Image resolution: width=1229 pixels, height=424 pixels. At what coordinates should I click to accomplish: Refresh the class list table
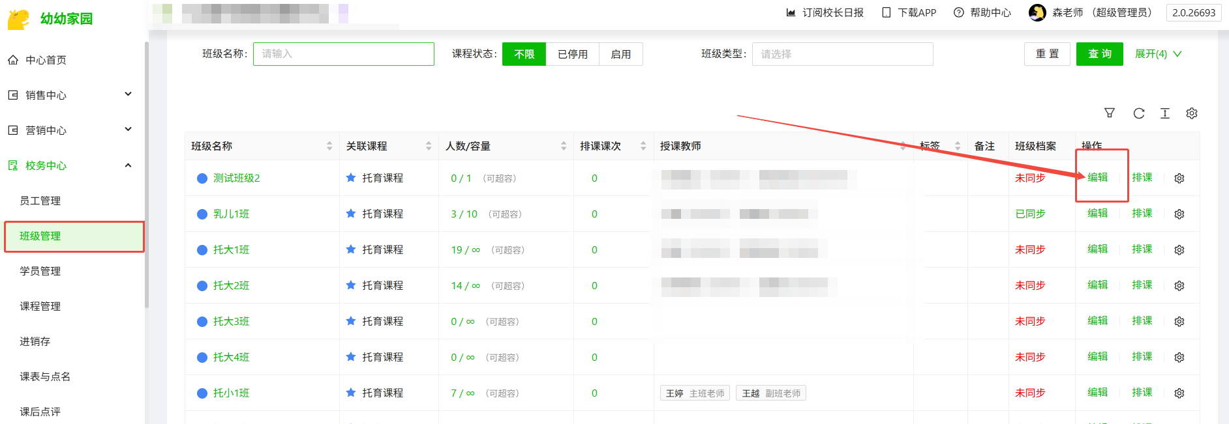click(x=1138, y=113)
